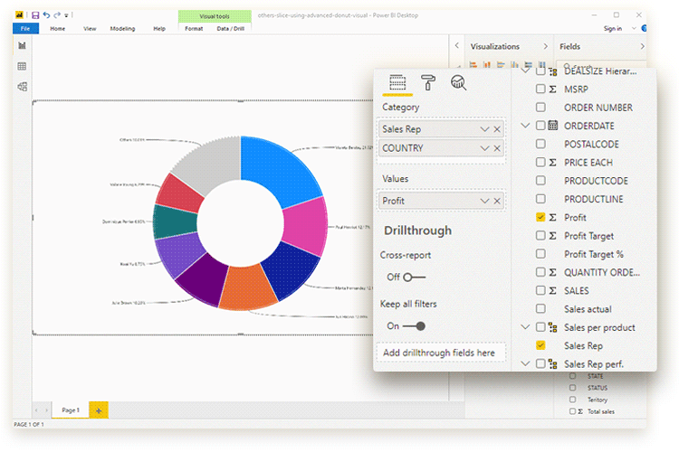
Task: Click the ORDERDATE calendar icon
Action: pyautogui.click(x=553, y=126)
